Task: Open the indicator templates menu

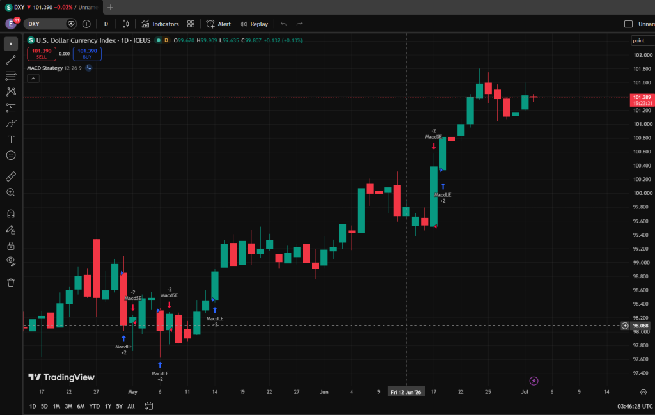Action: pos(191,24)
